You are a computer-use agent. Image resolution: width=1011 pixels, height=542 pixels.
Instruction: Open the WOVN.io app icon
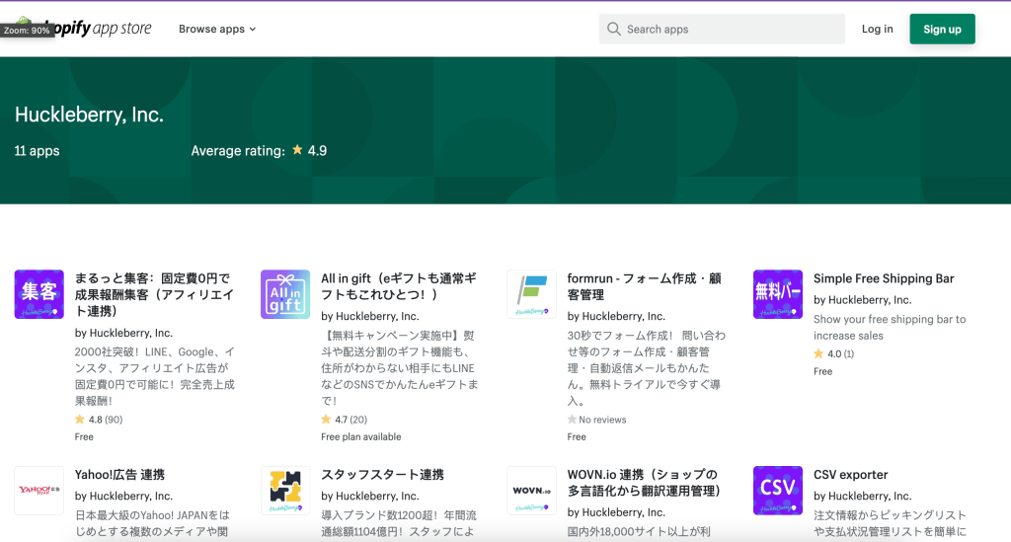coord(532,491)
